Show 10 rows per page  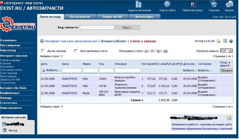click(x=146, y=51)
